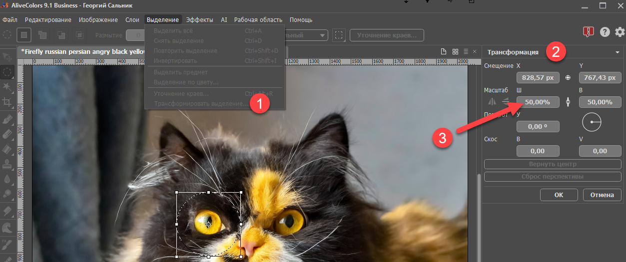
Task: Click the new document page icon on the tab bar
Action: 443,52
